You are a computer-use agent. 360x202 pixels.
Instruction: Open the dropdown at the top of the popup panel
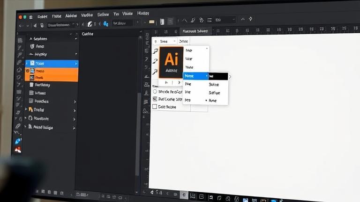point(165,41)
